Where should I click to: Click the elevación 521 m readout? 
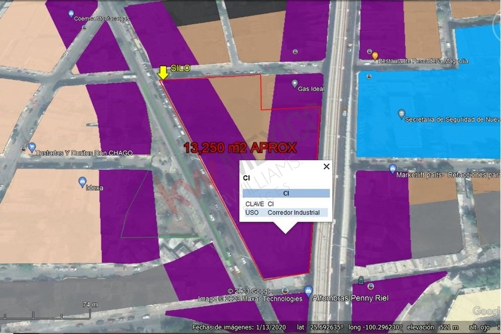(x=433, y=327)
